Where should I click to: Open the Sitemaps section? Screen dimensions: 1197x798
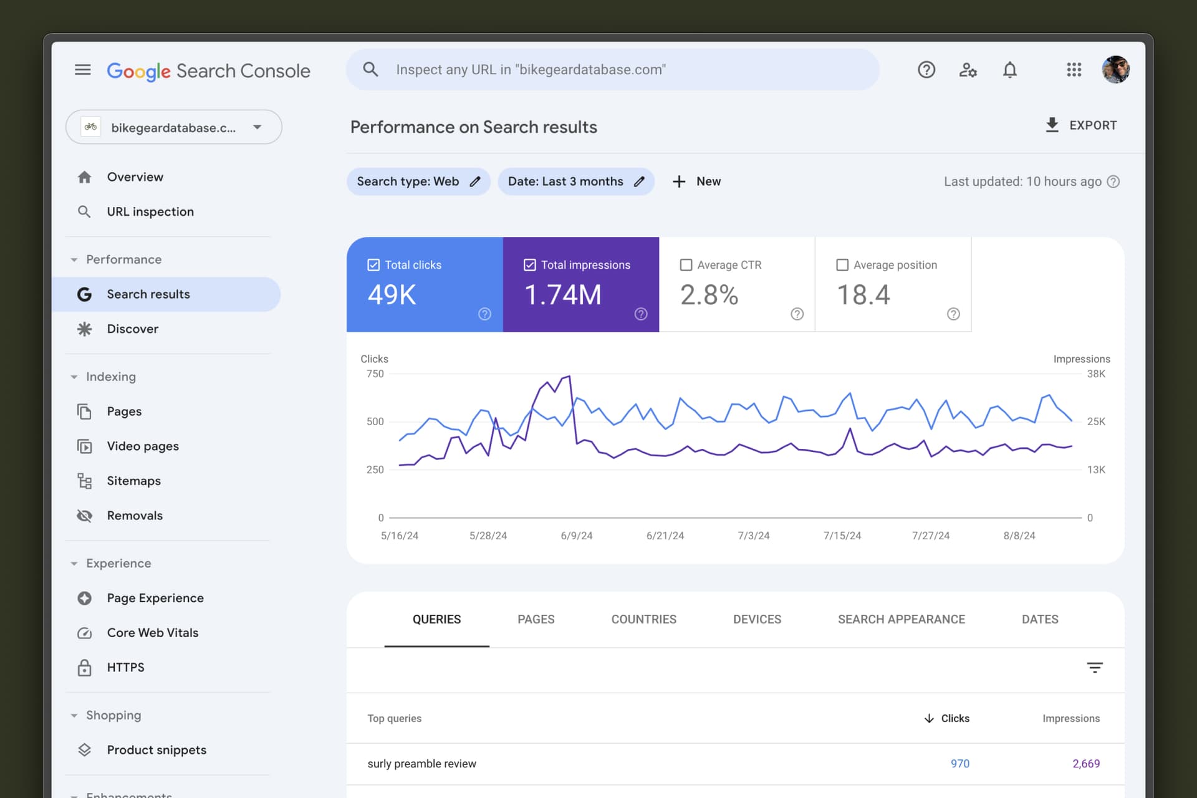135,480
